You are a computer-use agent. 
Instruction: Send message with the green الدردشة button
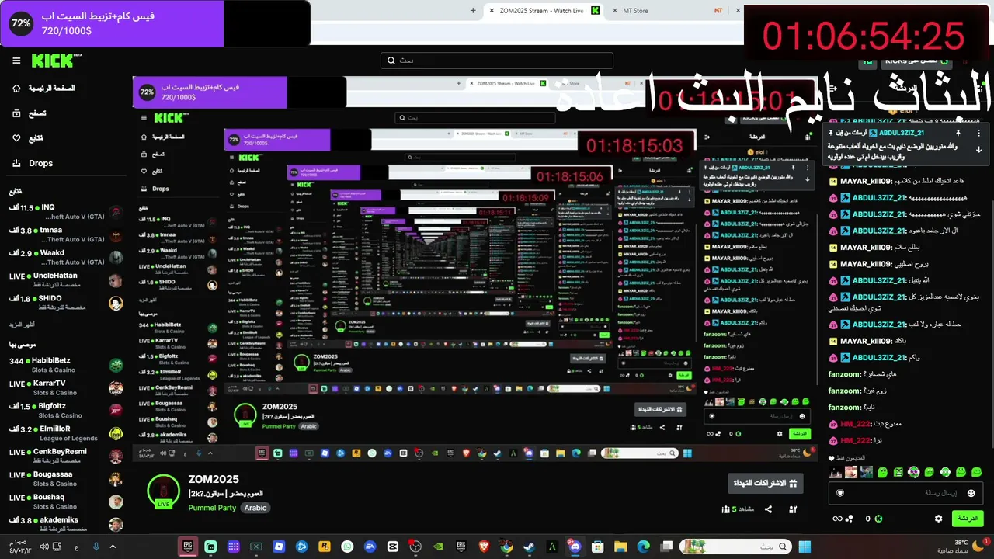[x=968, y=518]
